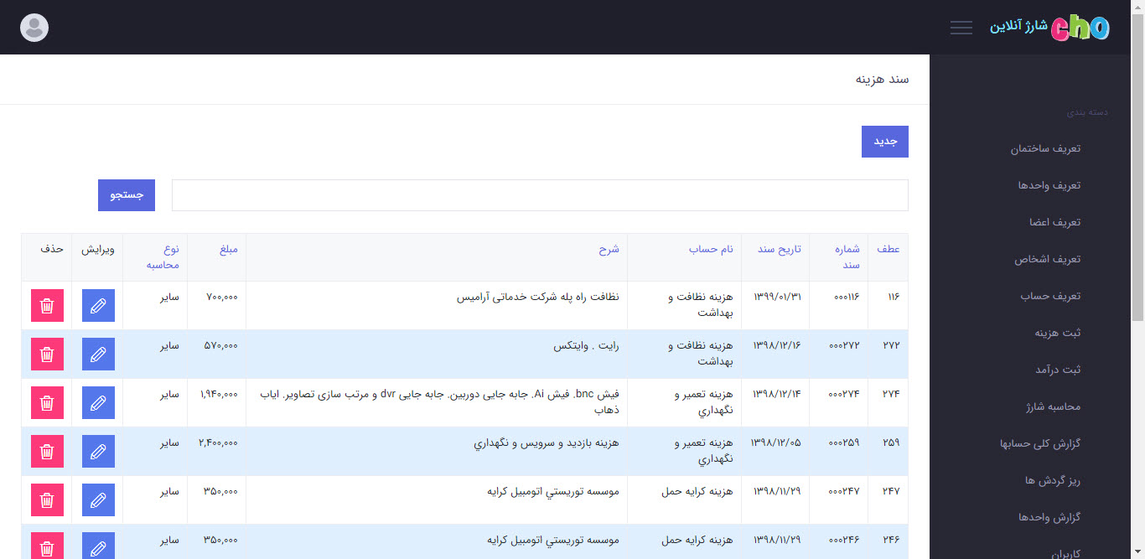Screen dimensions: 1145x559
Task: Select the amount cell ۲,۴۰۰,۰۰۰
Action: coord(217,443)
